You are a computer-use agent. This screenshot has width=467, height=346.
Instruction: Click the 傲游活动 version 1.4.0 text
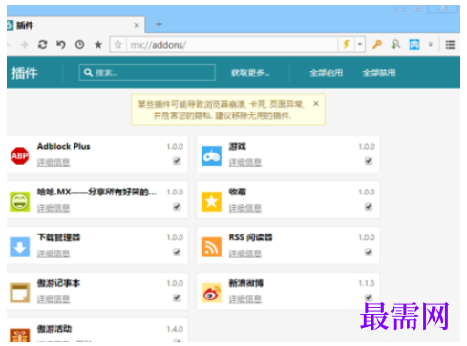pos(175,329)
